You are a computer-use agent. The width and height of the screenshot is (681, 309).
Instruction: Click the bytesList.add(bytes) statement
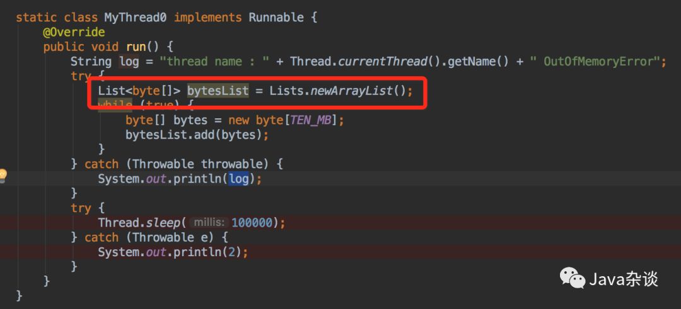click(197, 135)
